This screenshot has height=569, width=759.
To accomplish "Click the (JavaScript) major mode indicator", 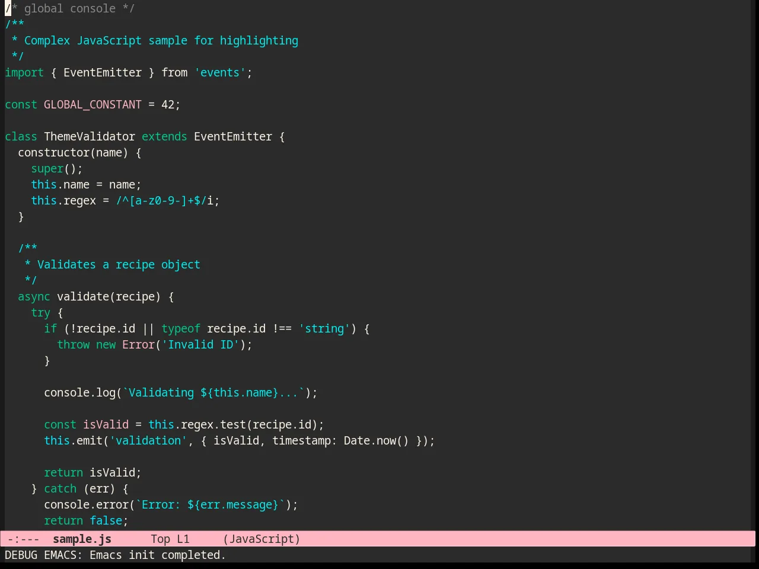I will coord(261,539).
